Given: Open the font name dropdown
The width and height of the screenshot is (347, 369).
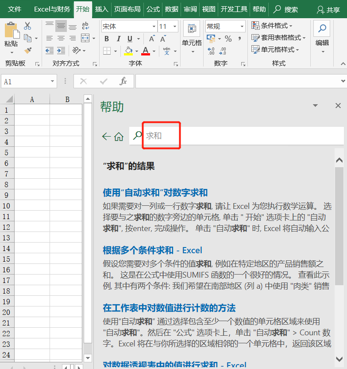Looking at the screenshot, I should point(154,27).
